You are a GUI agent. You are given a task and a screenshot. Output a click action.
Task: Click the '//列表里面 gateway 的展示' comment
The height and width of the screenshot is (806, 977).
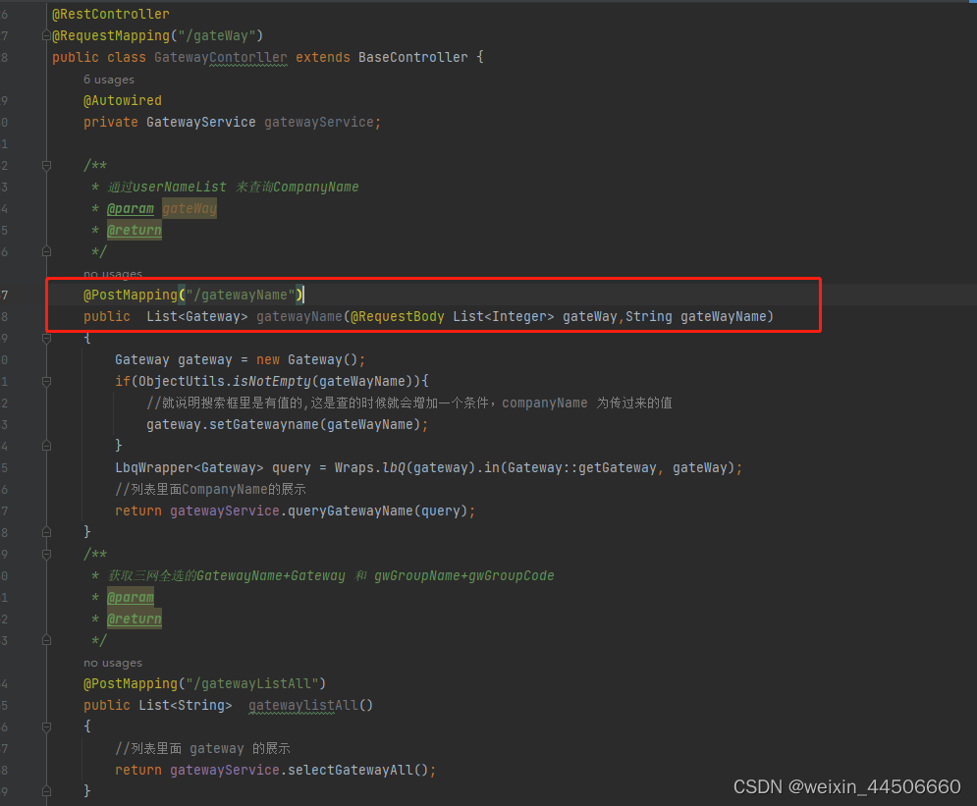point(203,748)
